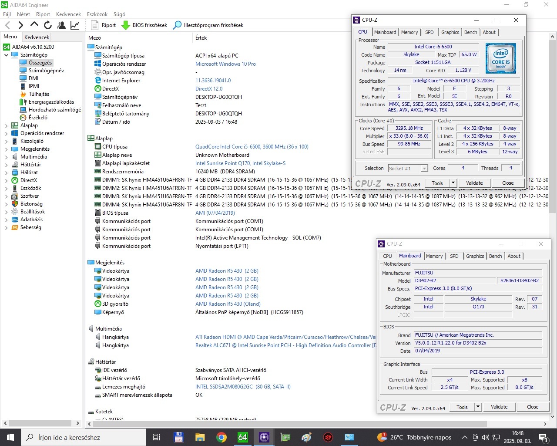557x446 pixels.
Task: Click the Up arrow navigation icon
Action: (x=34, y=25)
